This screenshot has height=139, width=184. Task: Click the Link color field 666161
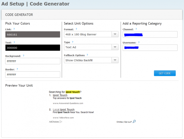point(33,34)
